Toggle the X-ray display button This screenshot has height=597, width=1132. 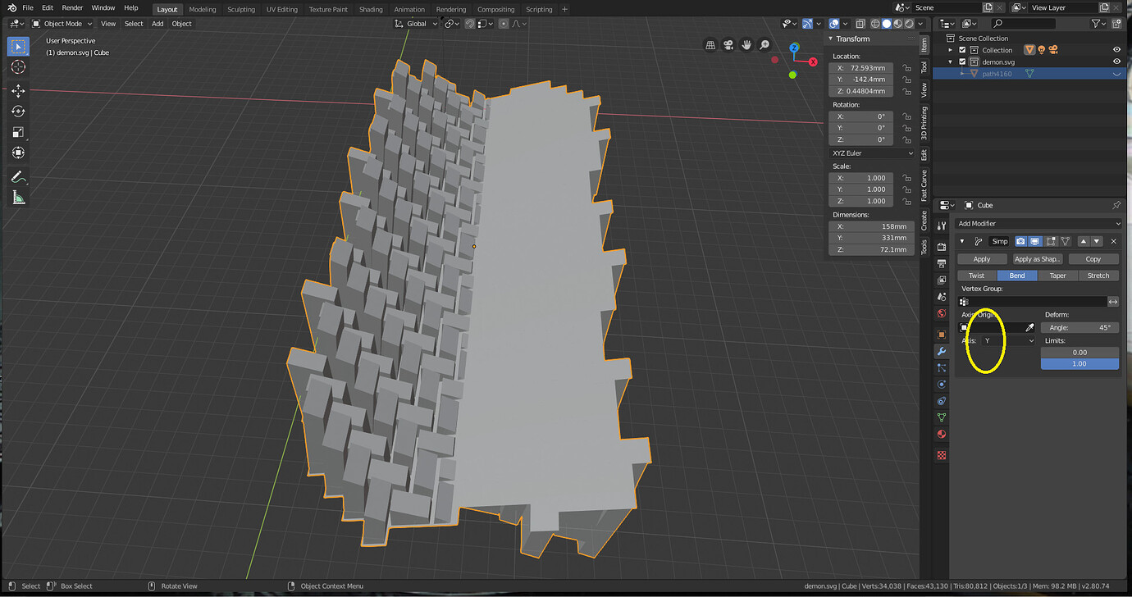[861, 24]
